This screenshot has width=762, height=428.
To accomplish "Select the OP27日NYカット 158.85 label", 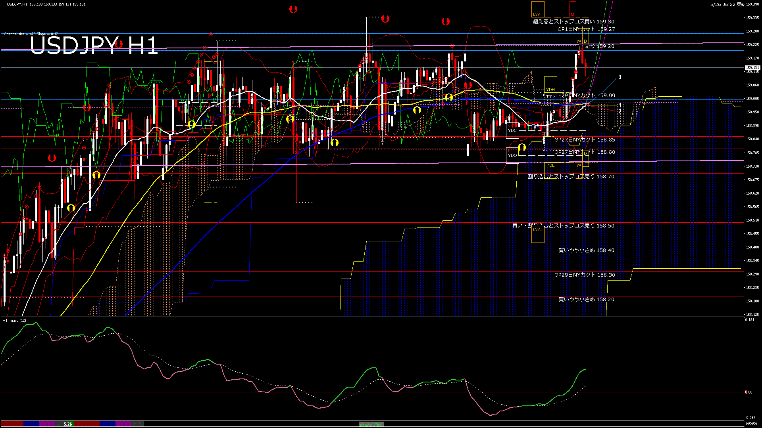I will click(585, 140).
